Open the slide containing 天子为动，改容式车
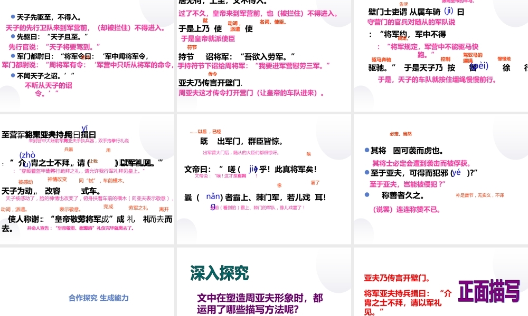528x316 pixels. pyautogui.click(x=87, y=179)
